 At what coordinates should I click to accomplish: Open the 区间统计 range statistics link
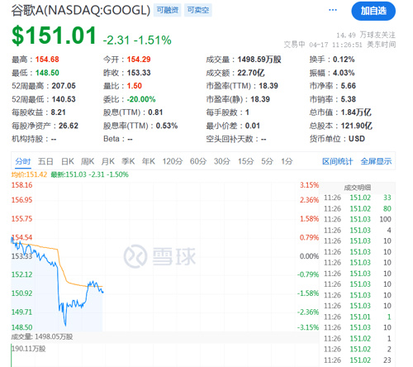pos(338,161)
